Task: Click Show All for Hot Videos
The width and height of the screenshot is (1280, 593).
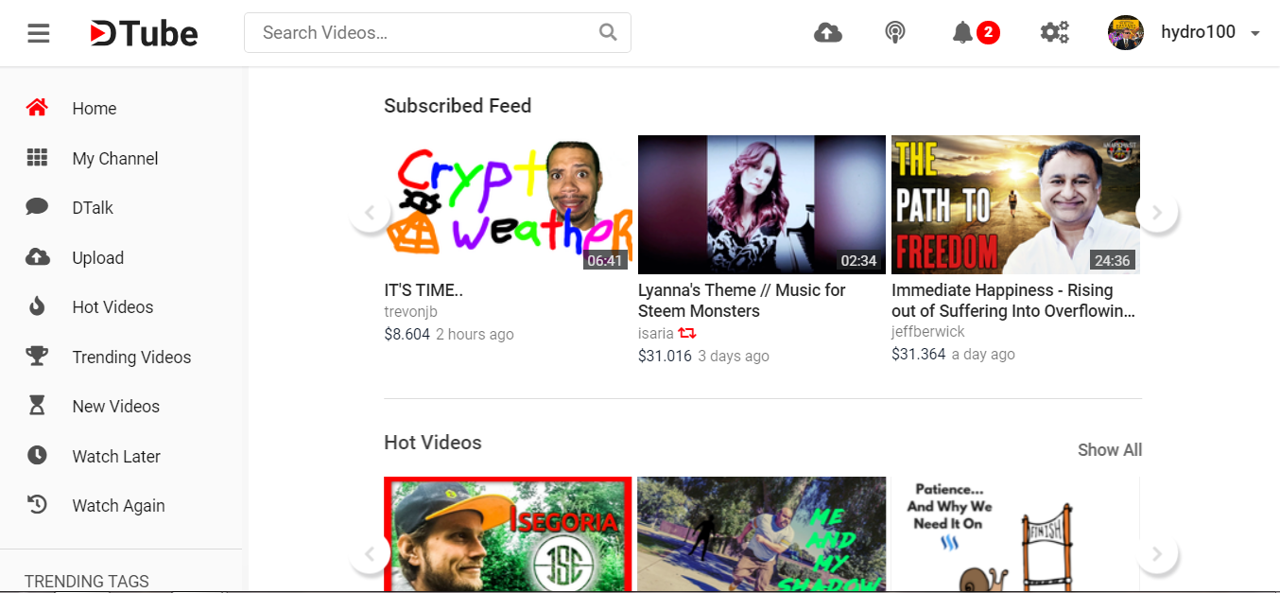Action: pos(1110,450)
